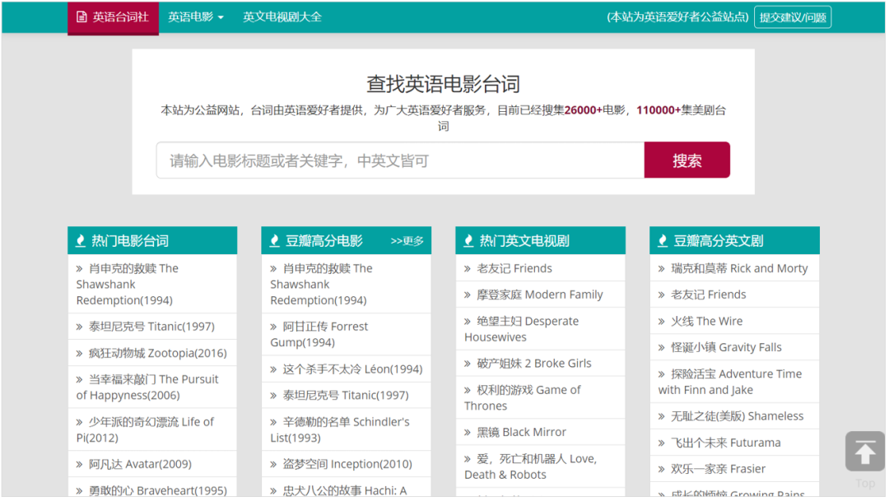This screenshot has height=501, width=889.
Task: Open 阿甘正传 Forrest Gump(1994) link
Action: (319, 334)
